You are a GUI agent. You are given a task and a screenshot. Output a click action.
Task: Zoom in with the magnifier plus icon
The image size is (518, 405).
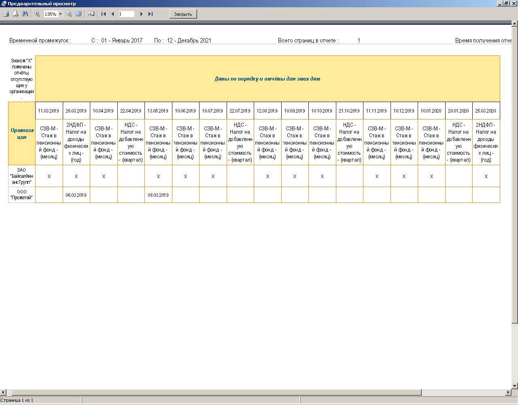[37, 14]
